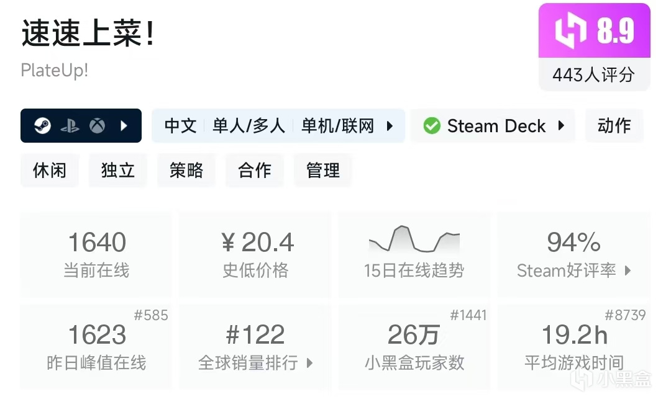Expand the platforms list arrow

(124, 126)
